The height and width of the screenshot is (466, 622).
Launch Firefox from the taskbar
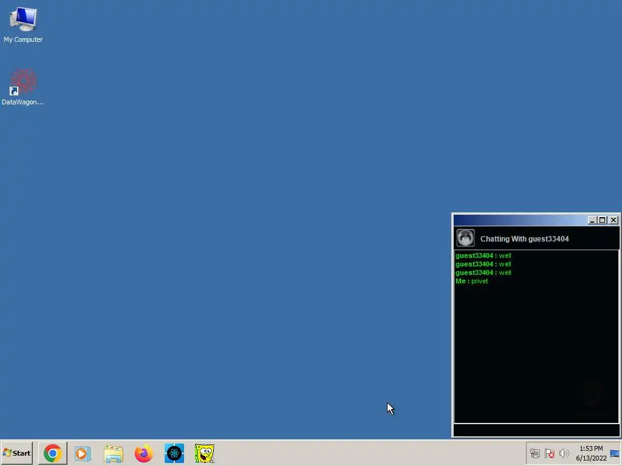pos(143,453)
